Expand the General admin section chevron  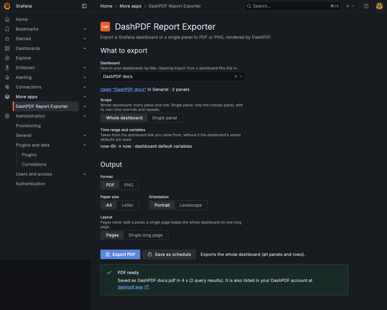coord(85,135)
